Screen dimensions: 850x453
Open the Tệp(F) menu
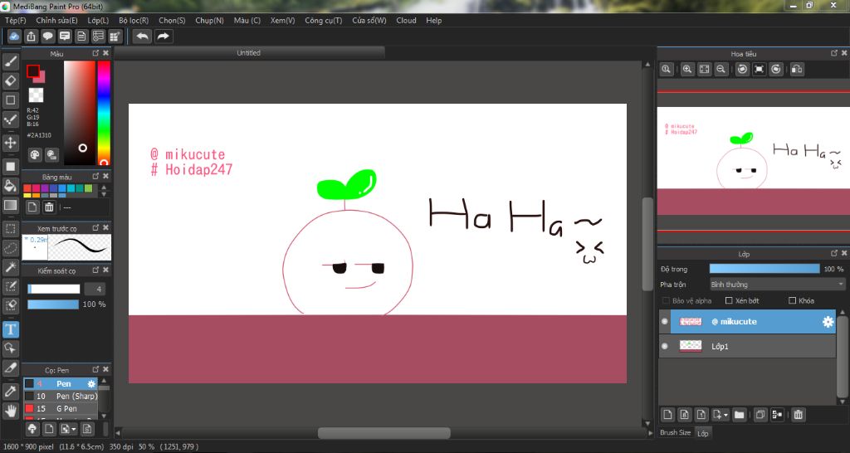pos(15,20)
